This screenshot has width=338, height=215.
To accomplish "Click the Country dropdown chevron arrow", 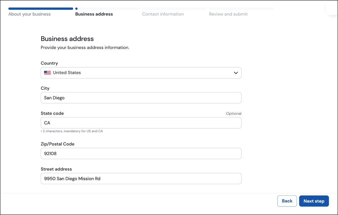I will (x=236, y=73).
